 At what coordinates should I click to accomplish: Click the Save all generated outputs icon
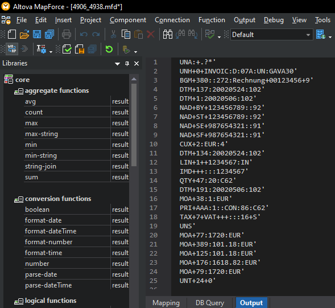tap(92, 49)
